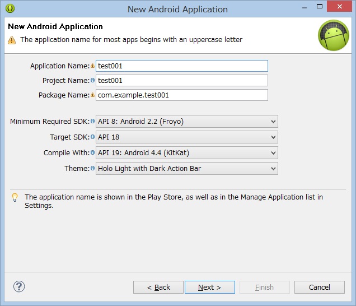Click the Package Name text field
The height and width of the screenshot is (306, 356).
[x=182, y=95]
